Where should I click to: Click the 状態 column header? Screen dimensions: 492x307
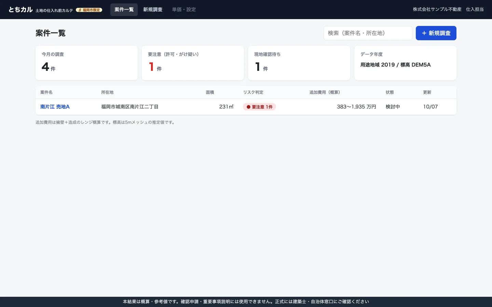click(390, 92)
